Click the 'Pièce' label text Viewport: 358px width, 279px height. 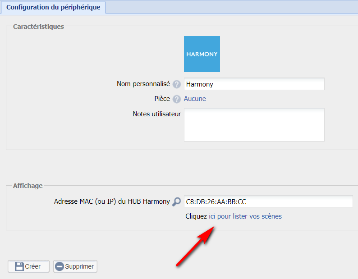tap(162, 99)
